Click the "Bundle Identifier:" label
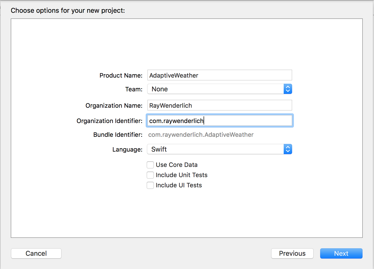374x269 pixels. point(118,135)
